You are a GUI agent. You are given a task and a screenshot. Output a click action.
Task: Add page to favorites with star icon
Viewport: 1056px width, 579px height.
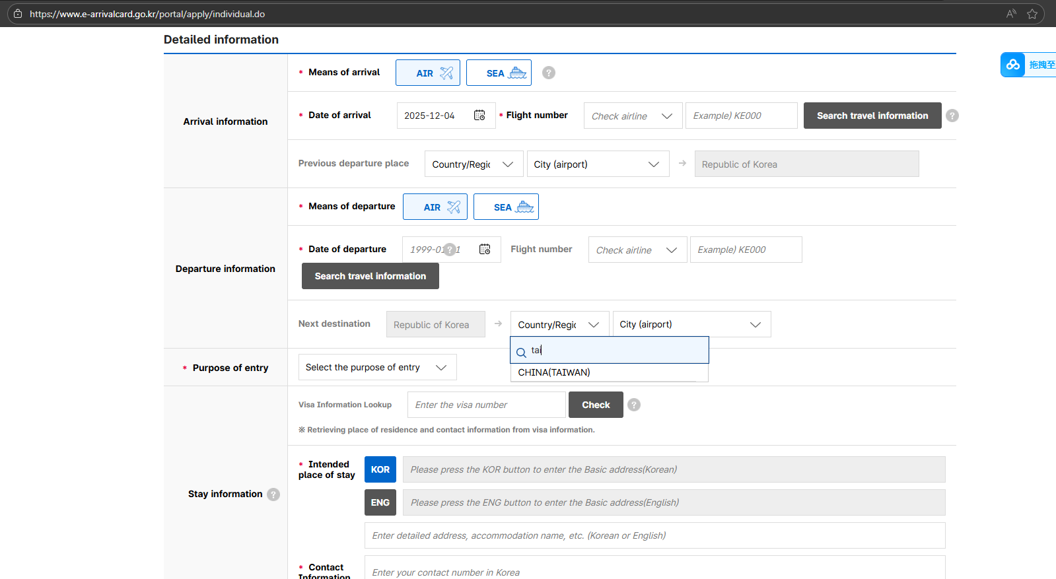(1032, 14)
